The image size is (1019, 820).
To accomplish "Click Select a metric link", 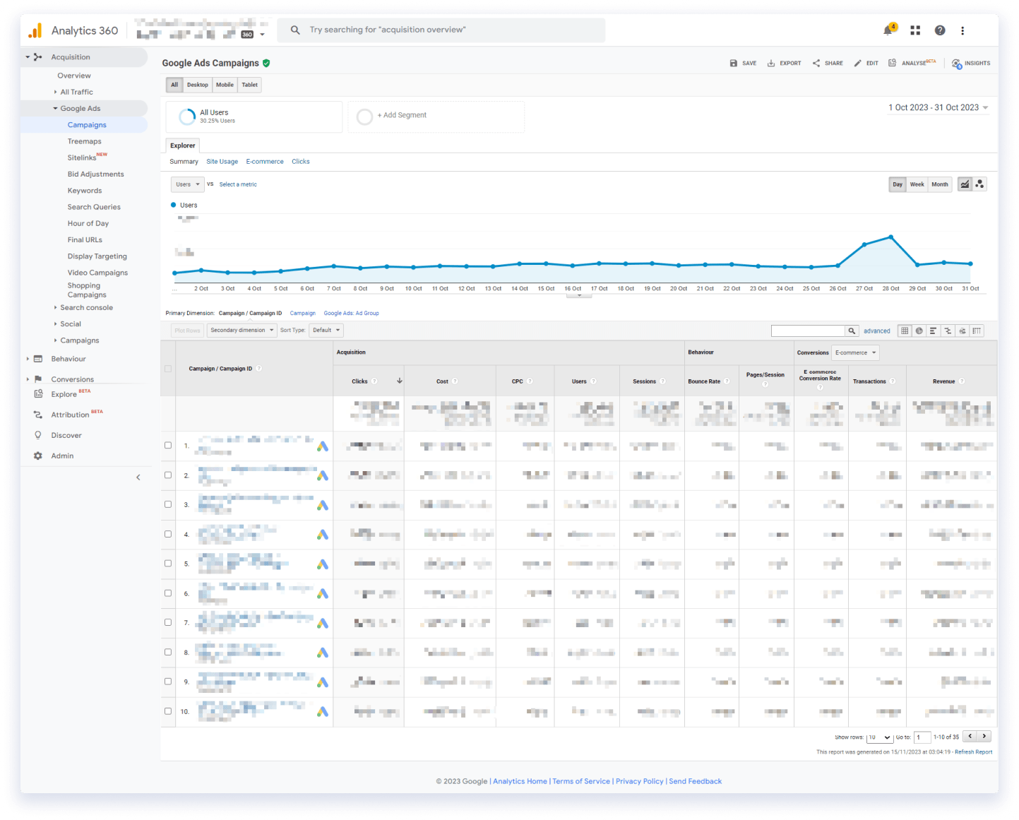I will [238, 184].
